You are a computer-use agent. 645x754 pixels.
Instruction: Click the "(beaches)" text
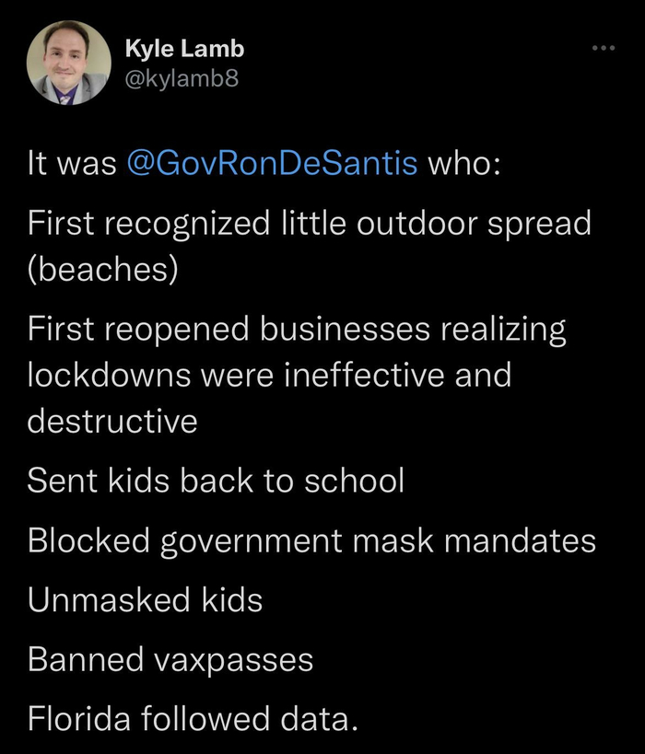point(101,272)
